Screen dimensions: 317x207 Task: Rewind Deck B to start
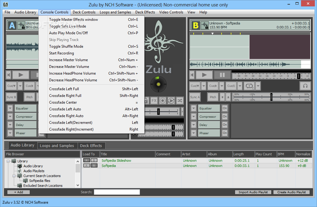(192, 75)
